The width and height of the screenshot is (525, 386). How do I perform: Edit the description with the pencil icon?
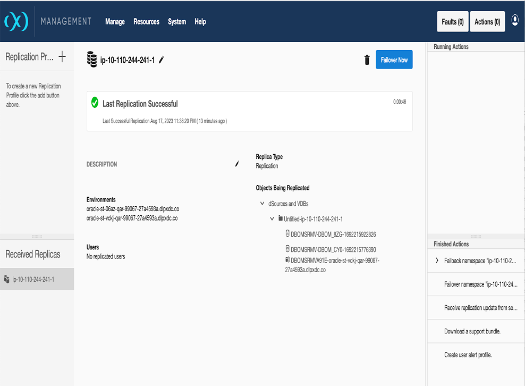pyautogui.click(x=237, y=164)
